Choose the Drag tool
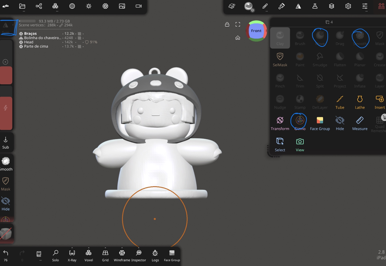The width and height of the screenshot is (386, 266). tap(340, 38)
